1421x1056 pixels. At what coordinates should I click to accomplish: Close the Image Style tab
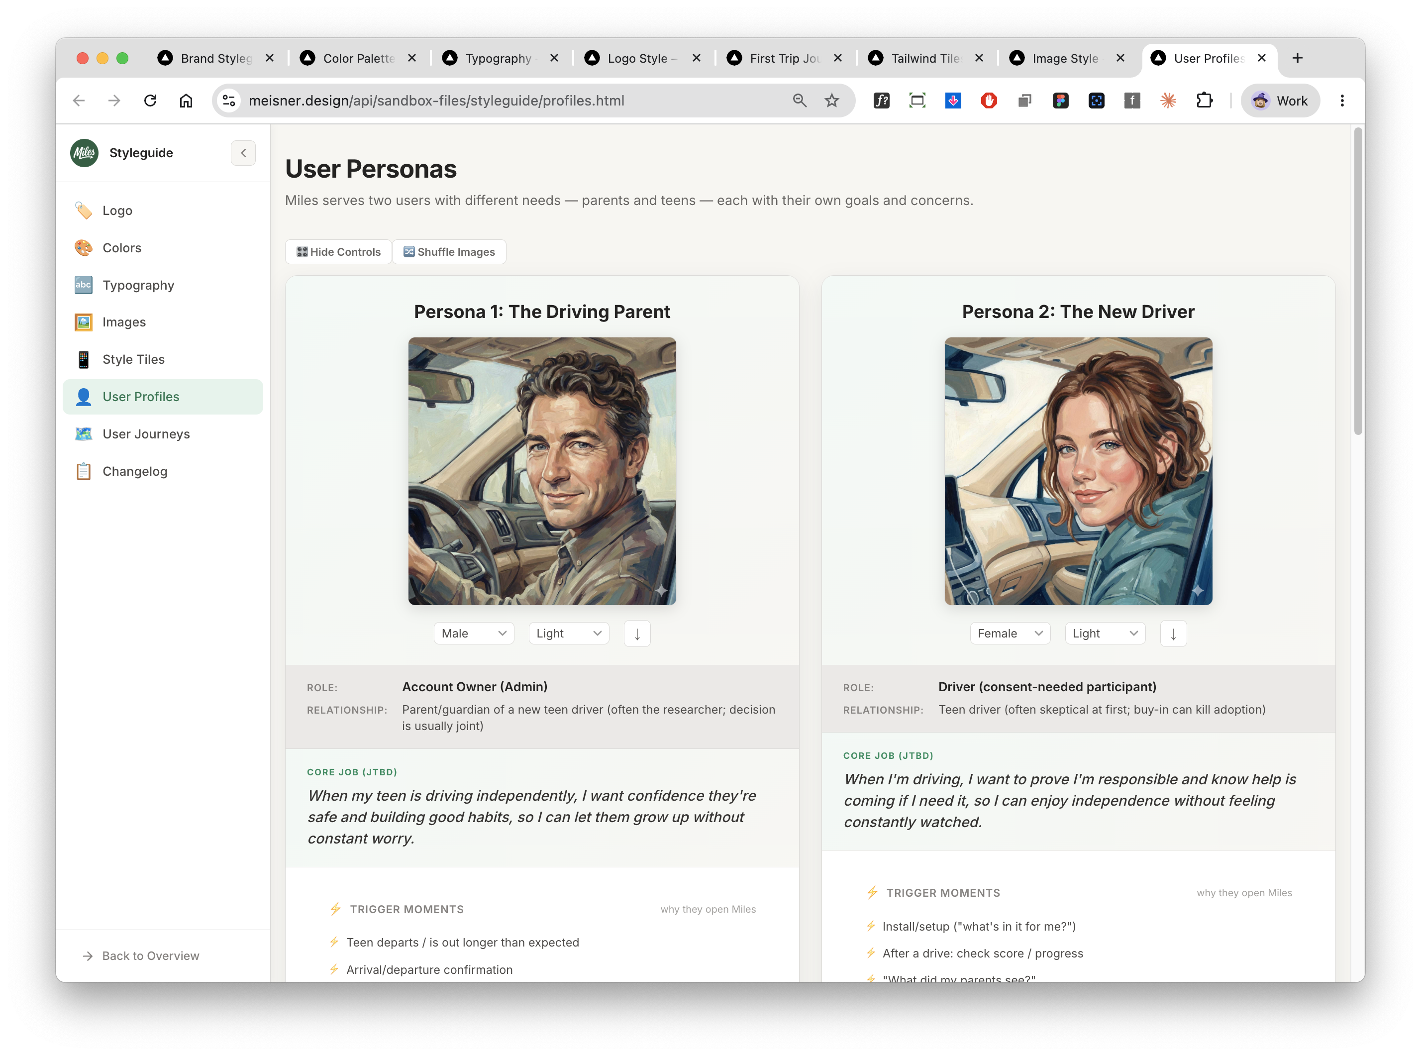(1120, 58)
